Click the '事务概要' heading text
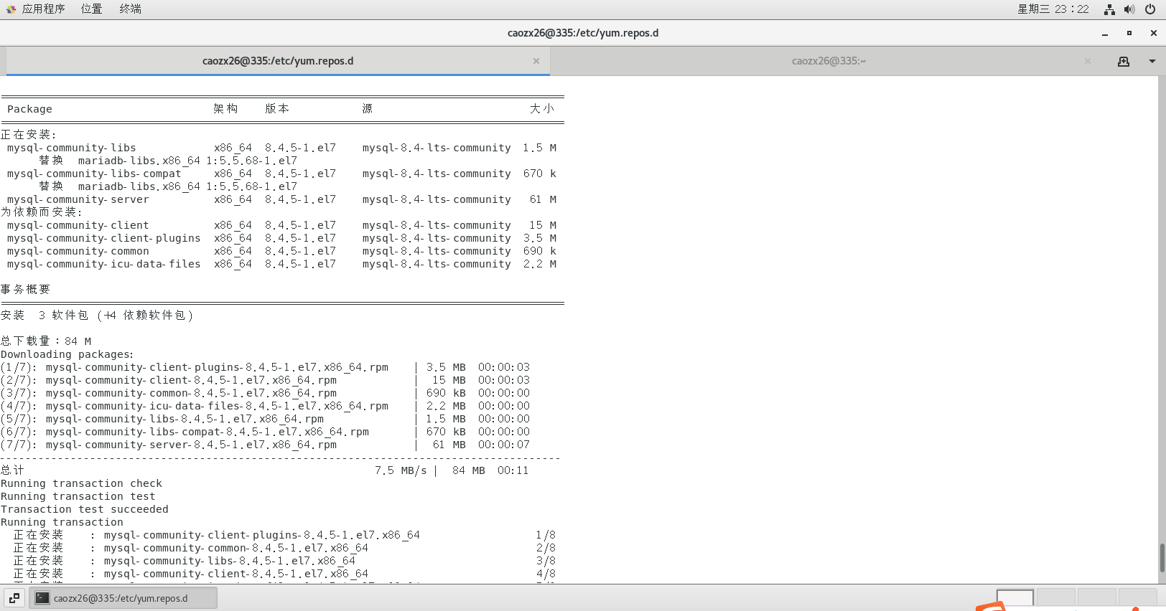The image size is (1166, 611). [x=26, y=290]
